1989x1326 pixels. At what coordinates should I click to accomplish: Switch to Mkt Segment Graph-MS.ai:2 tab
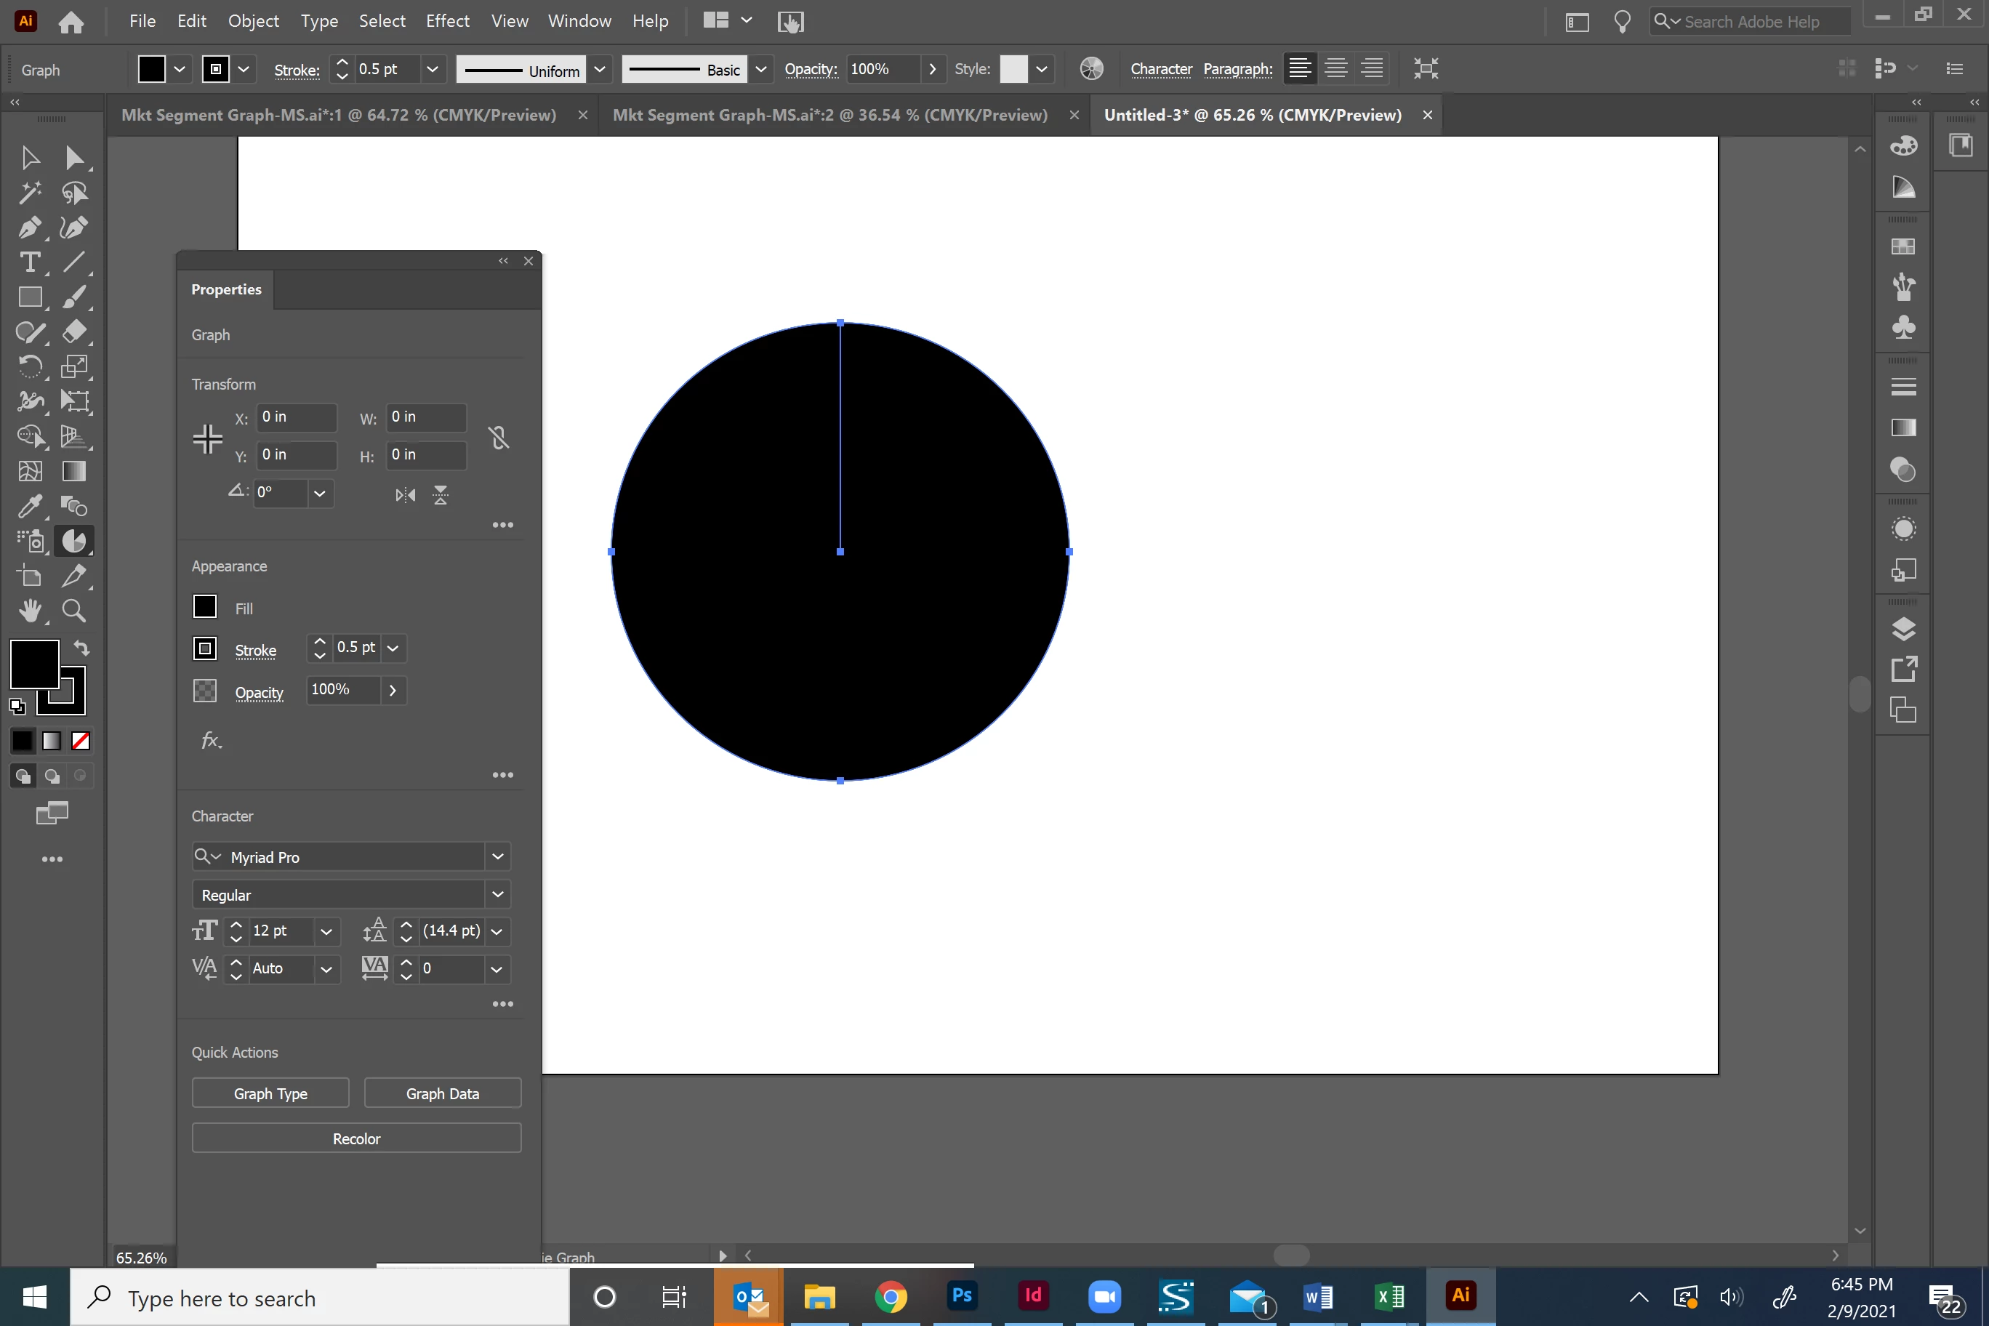(x=829, y=115)
